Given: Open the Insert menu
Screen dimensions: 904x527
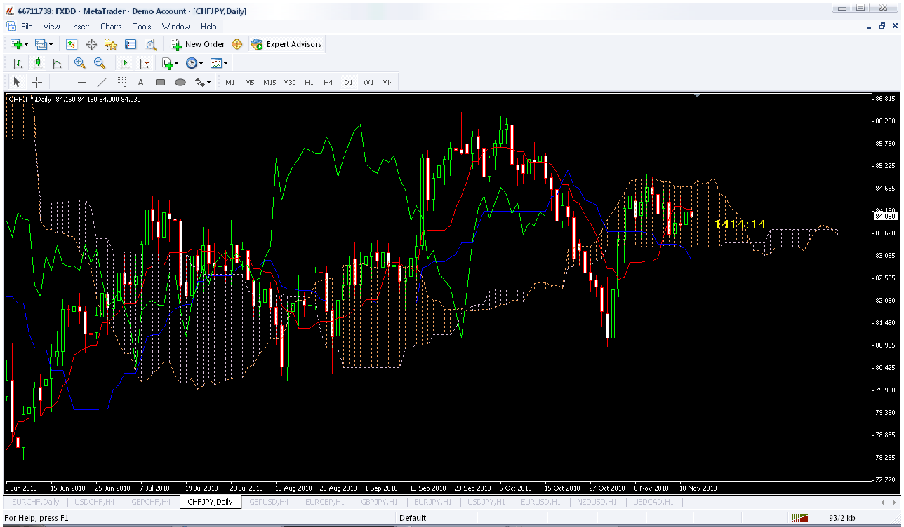Looking at the screenshot, I should [80, 27].
